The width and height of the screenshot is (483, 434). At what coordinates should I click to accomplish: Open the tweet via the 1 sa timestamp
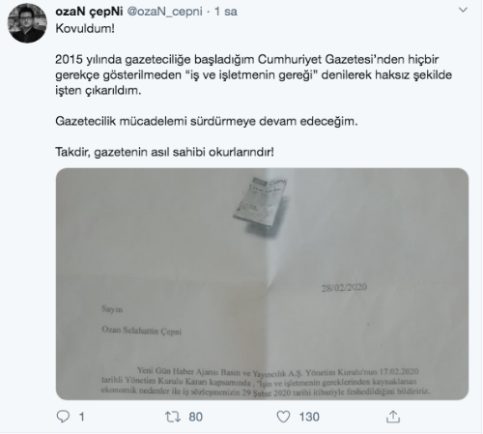226,12
